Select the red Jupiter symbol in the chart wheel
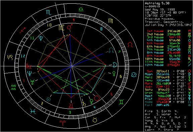The image size is (193, 132). [x=71, y=106]
